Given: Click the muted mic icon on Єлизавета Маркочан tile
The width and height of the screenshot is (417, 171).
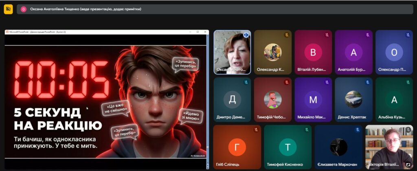Looking at the screenshot, I should (357, 130).
